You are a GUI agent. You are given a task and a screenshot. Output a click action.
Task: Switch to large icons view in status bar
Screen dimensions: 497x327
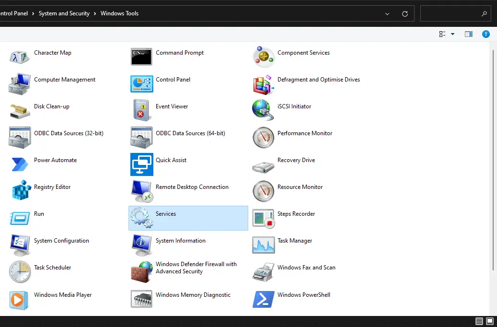(x=490, y=321)
